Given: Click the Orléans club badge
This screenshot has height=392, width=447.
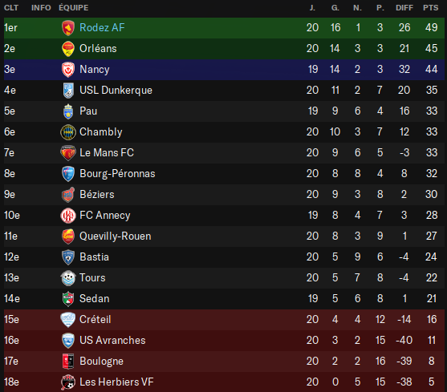Looking at the screenshot, I should [68, 49].
